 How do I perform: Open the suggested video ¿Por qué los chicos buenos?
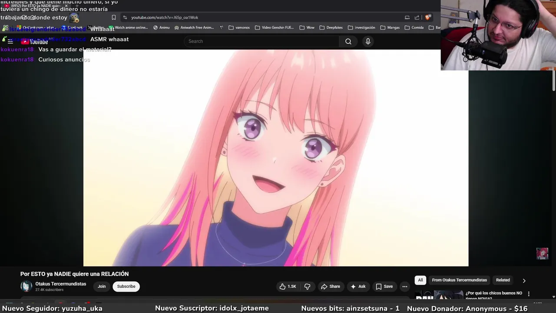[494, 295]
